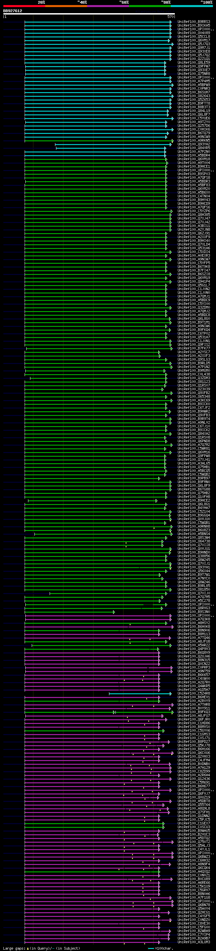
Task: Select hit UniRef100_B9RRS3
Action: click(194, 22)
